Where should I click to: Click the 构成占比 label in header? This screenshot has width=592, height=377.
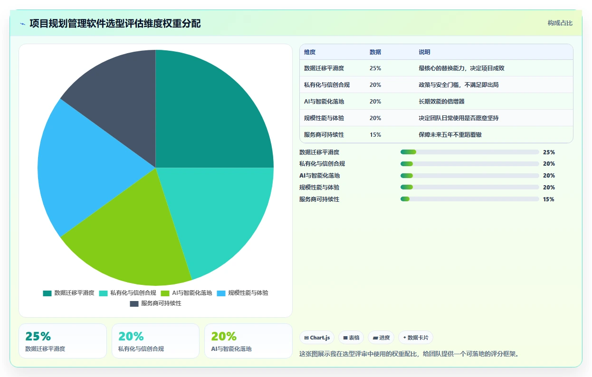point(560,23)
